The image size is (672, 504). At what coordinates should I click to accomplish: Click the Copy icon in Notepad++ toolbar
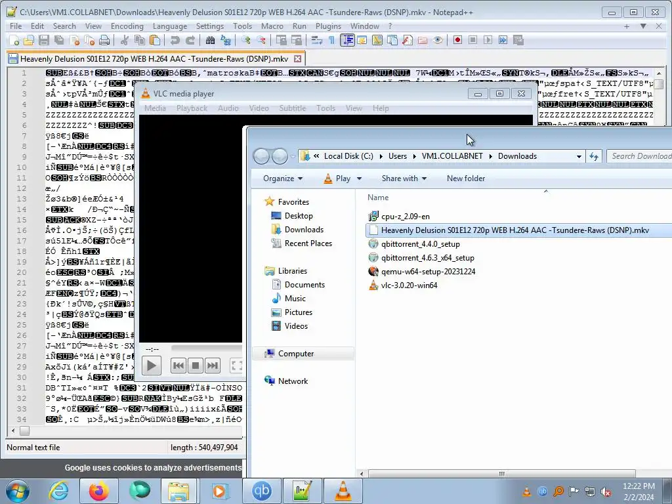coord(139,40)
